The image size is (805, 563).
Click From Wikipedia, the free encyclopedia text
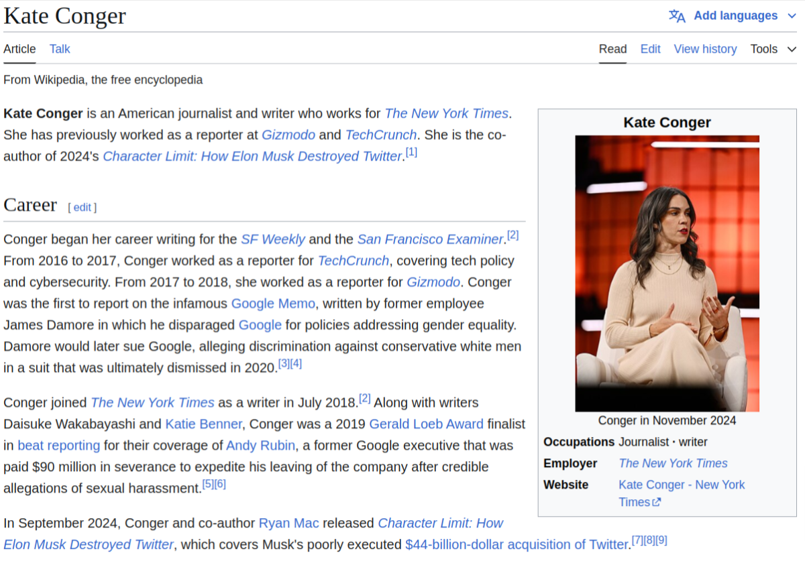(103, 80)
